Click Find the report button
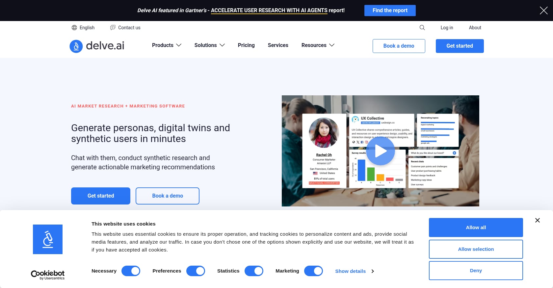This screenshot has height=288, width=553. pyautogui.click(x=390, y=11)
